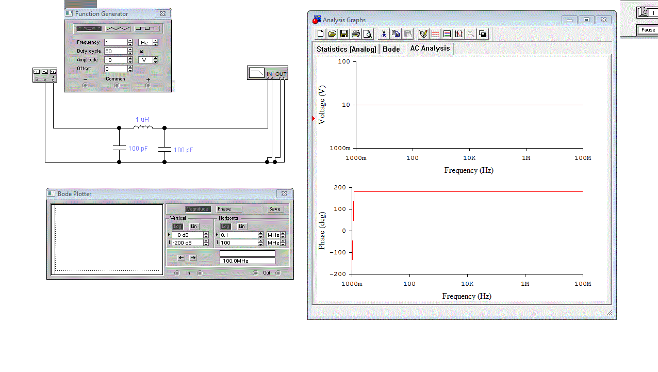The height and width of the screenshot is (372, 658).
Task: Toggle the red grid icon in graph toolbar
Action: coord(447,34)
